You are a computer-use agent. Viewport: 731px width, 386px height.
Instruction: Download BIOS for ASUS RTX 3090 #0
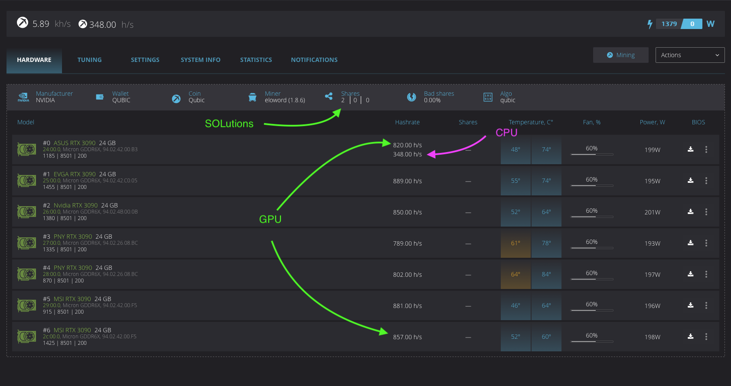[691, 149]
